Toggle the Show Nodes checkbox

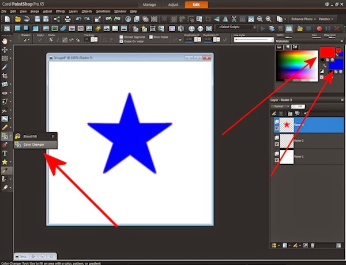pyautogui.click(x=151, y=37)
